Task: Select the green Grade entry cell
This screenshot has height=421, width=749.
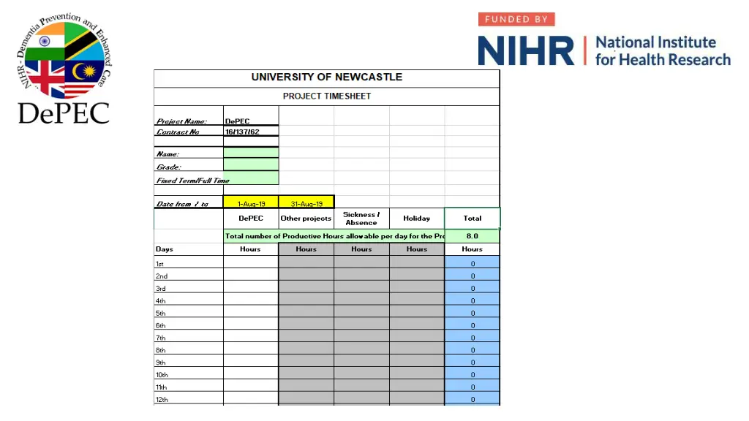Action: coord(251,165)
